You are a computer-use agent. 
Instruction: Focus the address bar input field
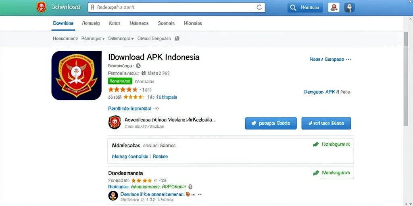coord(177,7)
